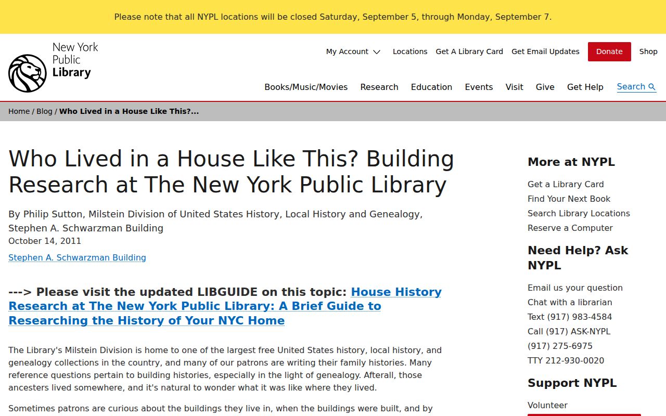Navigate to Home breadcrumb
The image size is (666, 416).
pyautogui.click(x=19, y=111)
